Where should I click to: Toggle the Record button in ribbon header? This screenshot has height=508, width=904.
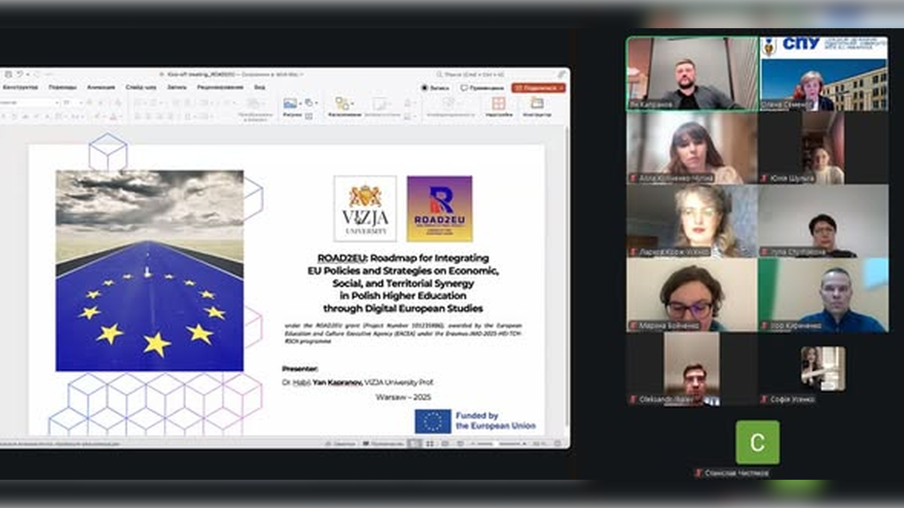pos(435,88)
